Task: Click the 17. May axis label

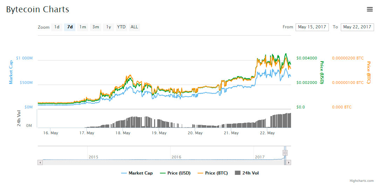Action: click(x=87, y=133)
